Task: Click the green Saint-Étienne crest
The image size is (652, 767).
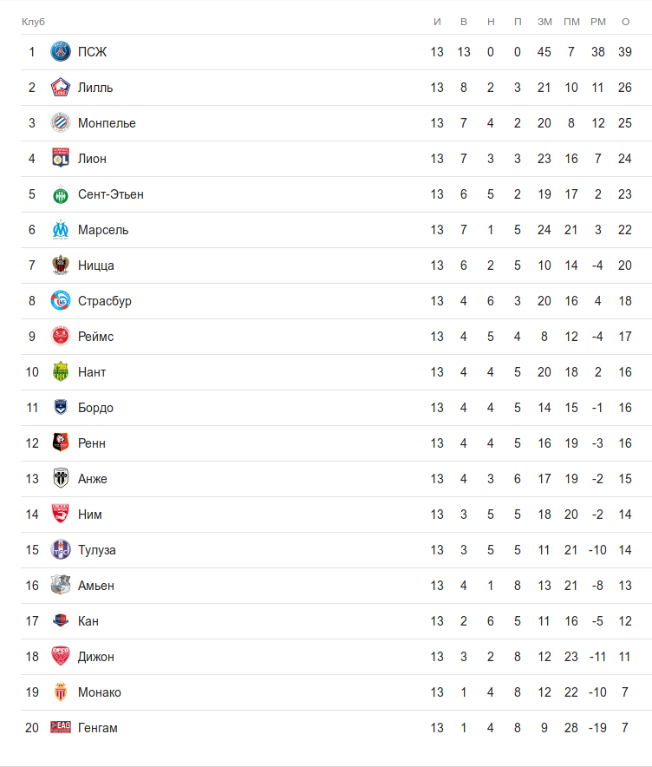Action: tap(60, 194)
